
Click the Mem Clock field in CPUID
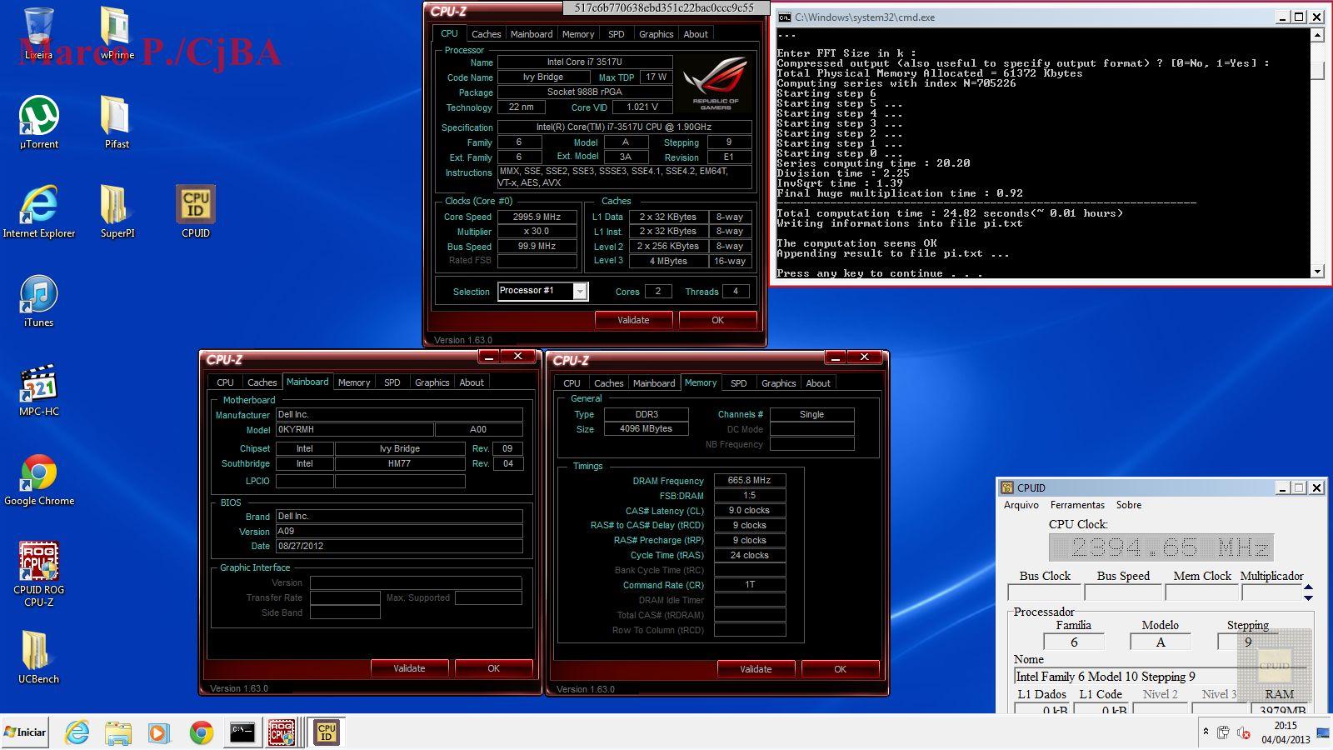click(1201, 592)
